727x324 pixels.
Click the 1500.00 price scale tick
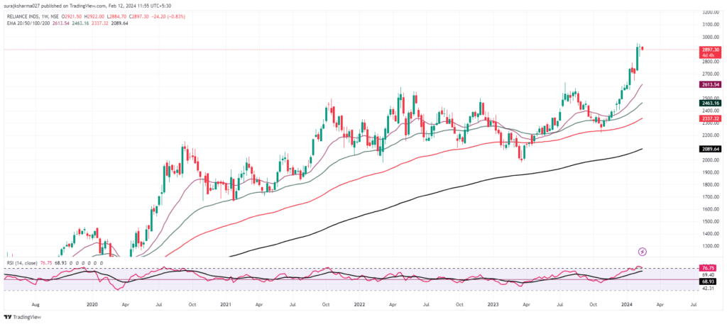point(709,222)
